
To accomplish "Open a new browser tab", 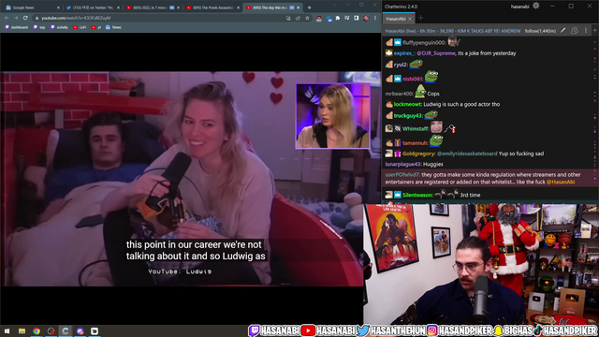I will click(309, 7).
